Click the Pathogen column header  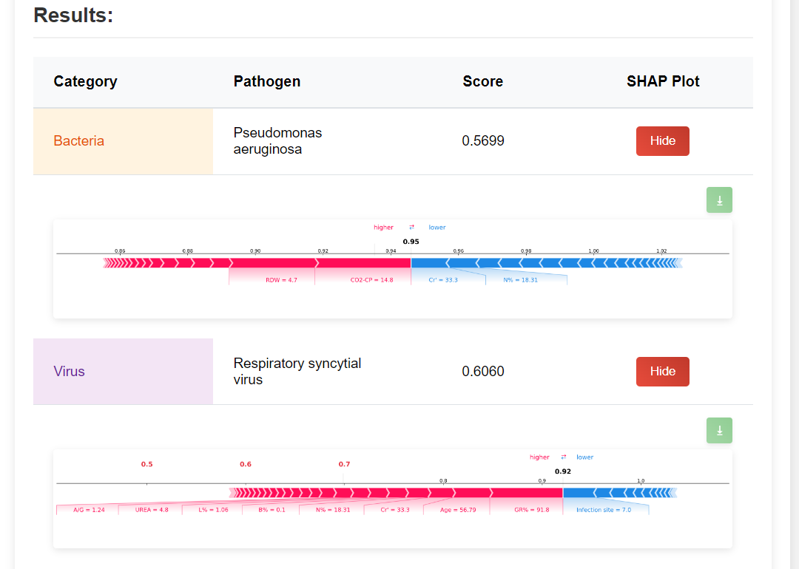coord(266,81)
